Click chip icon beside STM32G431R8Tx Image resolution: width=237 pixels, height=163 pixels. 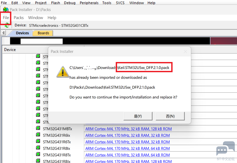(x=38, y=154)
